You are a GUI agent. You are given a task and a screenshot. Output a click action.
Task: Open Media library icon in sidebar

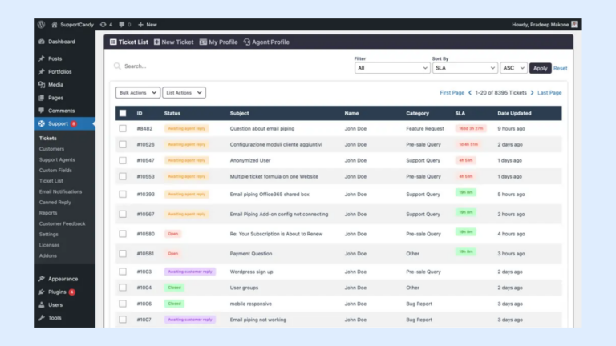tap(41, 84)
